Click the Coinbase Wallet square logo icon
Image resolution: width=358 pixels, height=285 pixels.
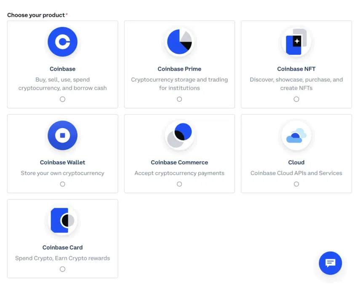coord(62,135)
